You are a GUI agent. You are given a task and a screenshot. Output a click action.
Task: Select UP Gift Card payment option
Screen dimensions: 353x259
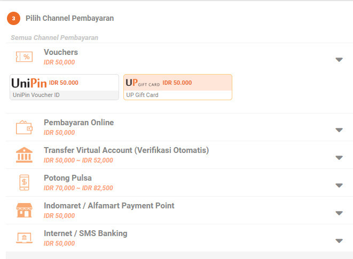pos(178,87)
